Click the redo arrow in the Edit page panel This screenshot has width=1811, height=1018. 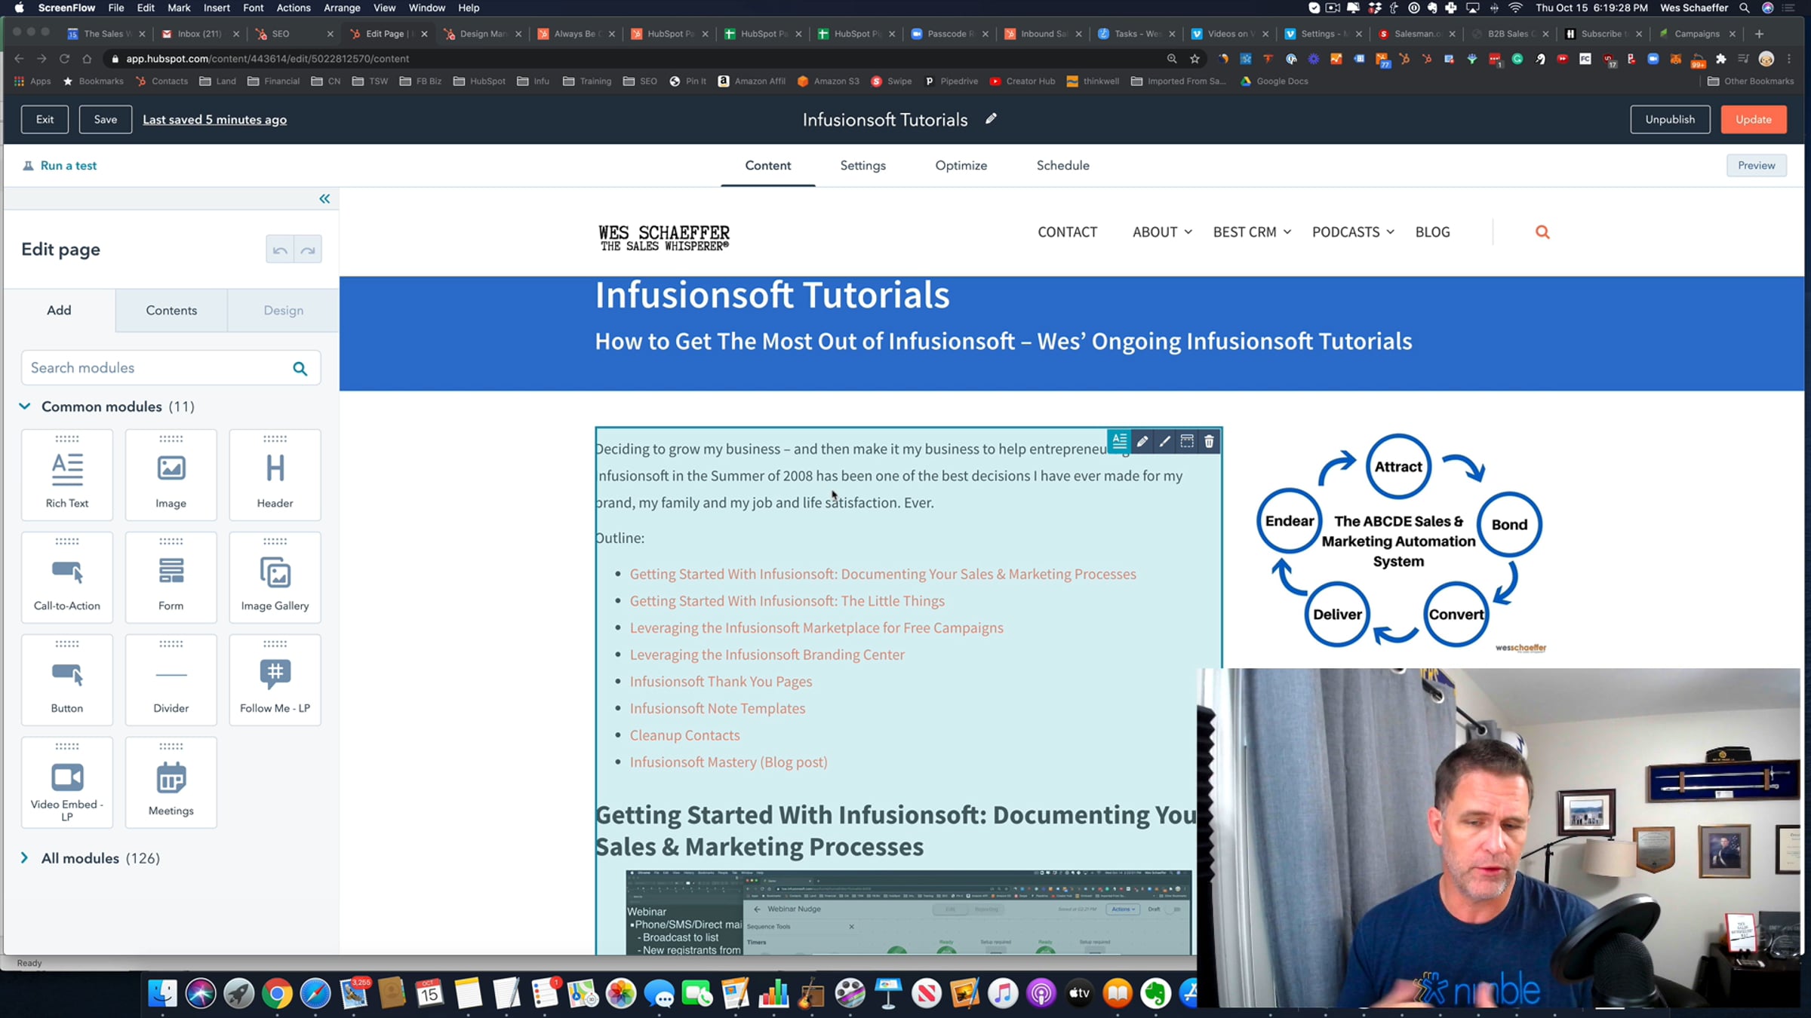tap(308, 250)
